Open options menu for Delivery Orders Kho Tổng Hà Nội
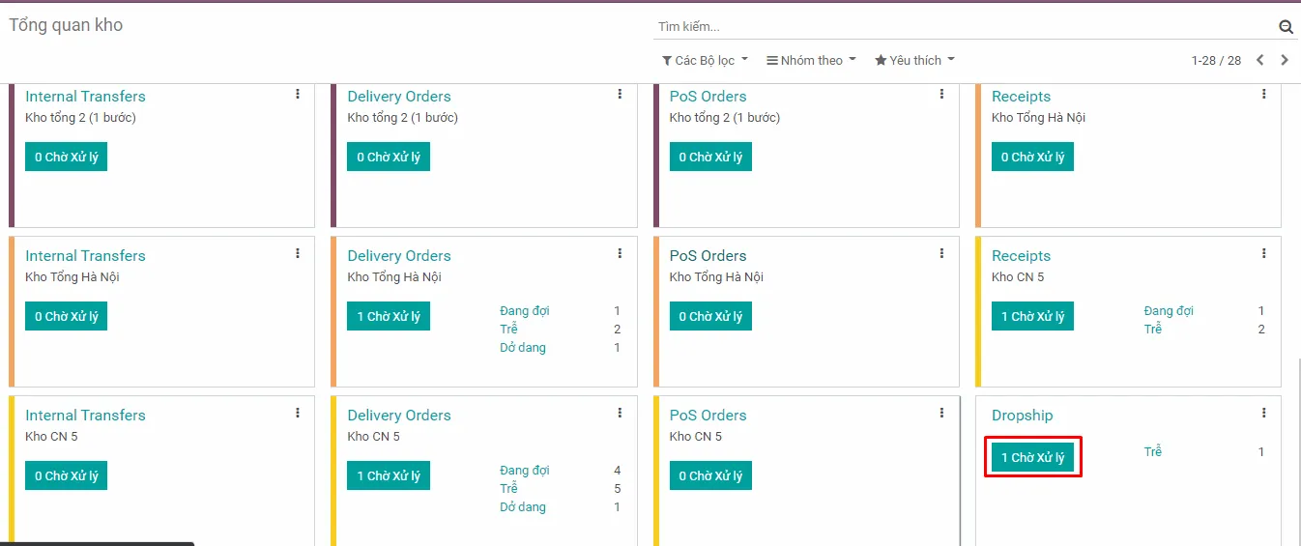 tap(620, 253)
